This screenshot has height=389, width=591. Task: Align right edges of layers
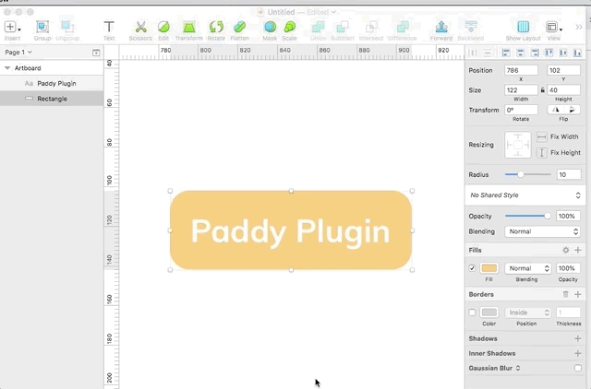click(x=535, y=53)
